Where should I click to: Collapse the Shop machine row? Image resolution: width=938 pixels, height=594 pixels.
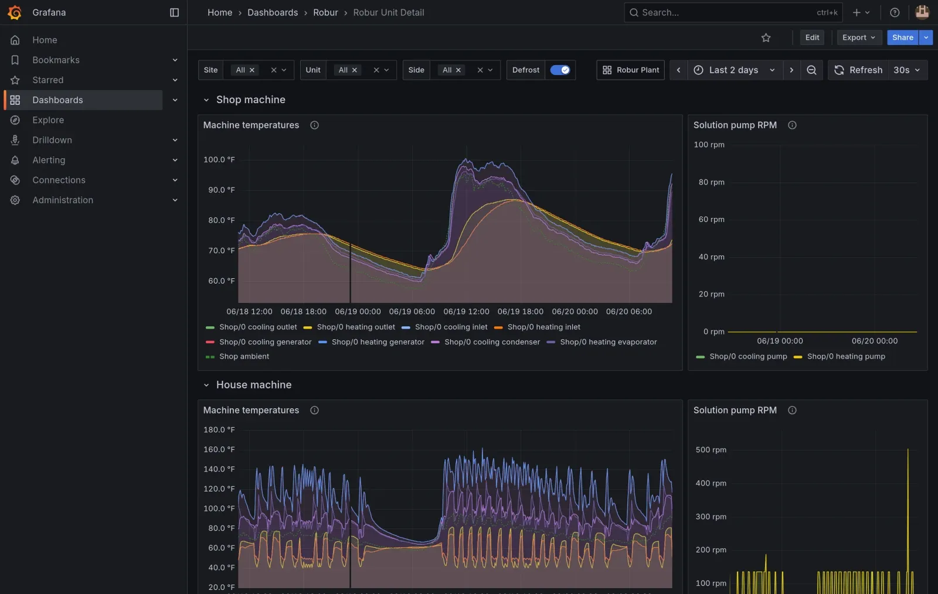[x=206, y=100]
